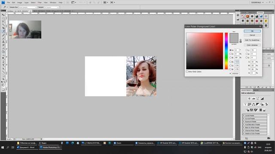Select the Move tool in toolbox
This screenshot has height=154, width=275.
(3, 15)
